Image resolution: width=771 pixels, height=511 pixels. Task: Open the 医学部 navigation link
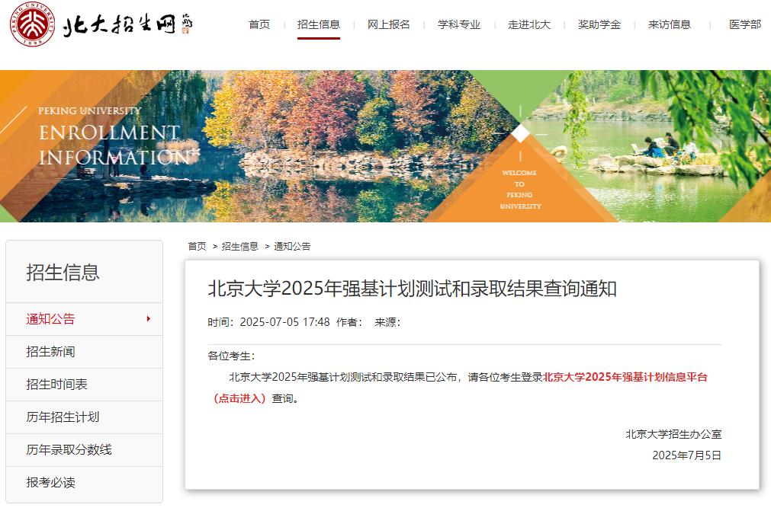pos(744,24)
